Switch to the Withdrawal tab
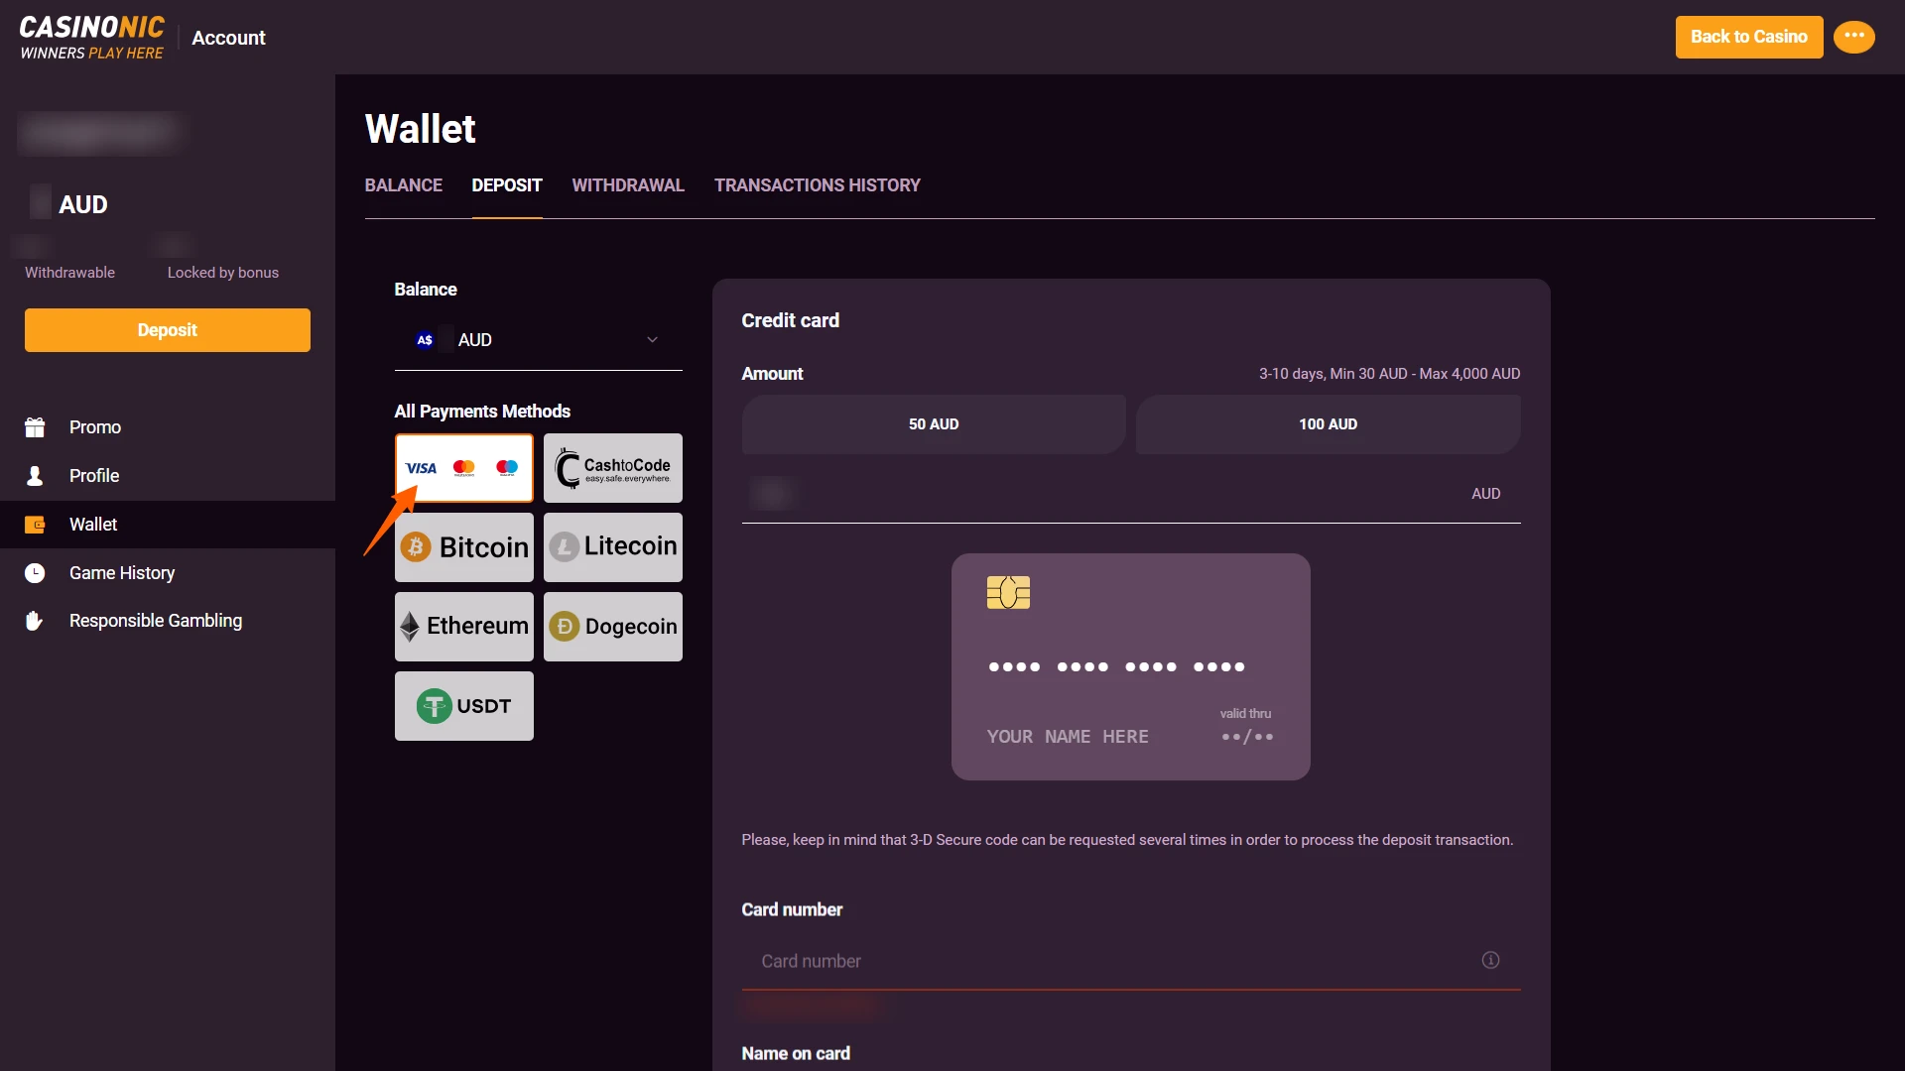The image size is (1905, 1071). click(628, 185)
